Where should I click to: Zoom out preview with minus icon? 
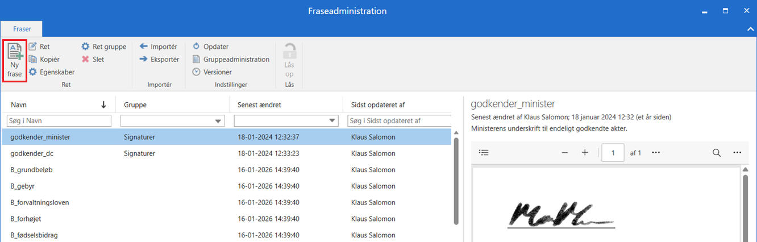point(564,152)
